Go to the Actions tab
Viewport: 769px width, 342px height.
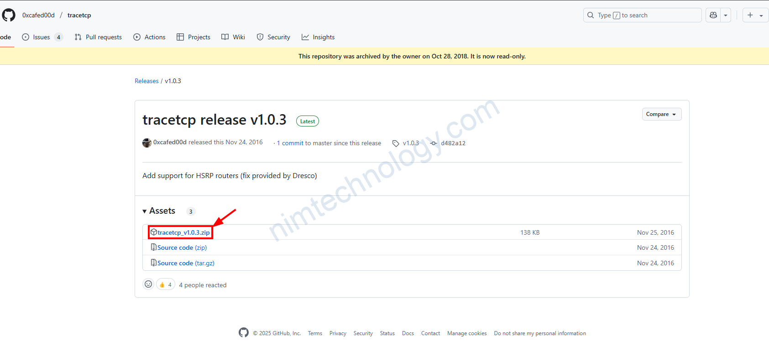[x=150, y=37]
